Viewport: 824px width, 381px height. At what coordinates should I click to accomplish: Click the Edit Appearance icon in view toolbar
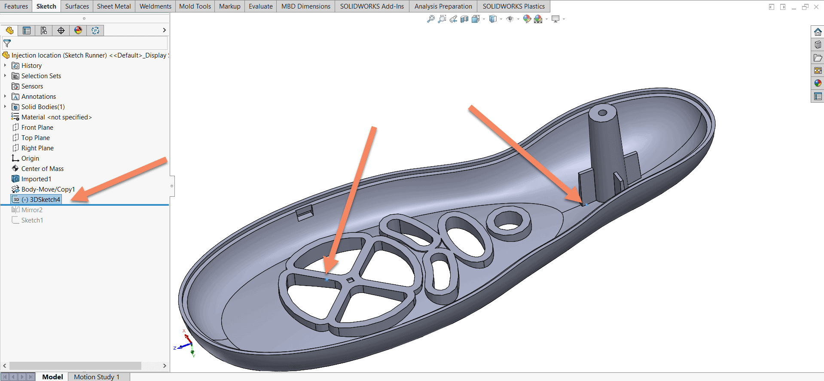527,19
